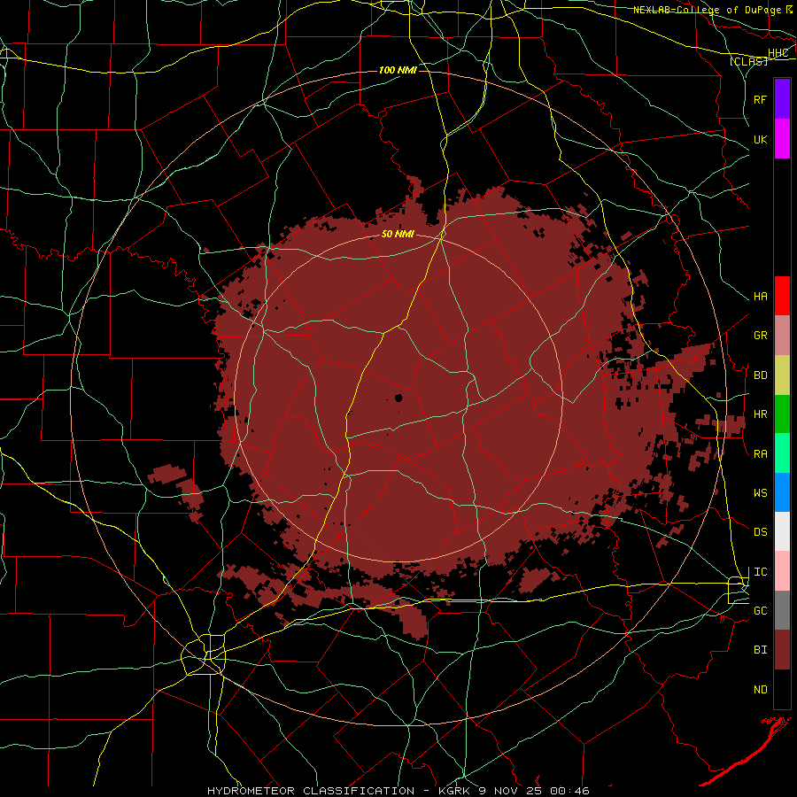Image resolution: width=797 pixels, height=797 pixels.
Task: Click the 00:46 time stamp
Action: (x=569, y=791)
